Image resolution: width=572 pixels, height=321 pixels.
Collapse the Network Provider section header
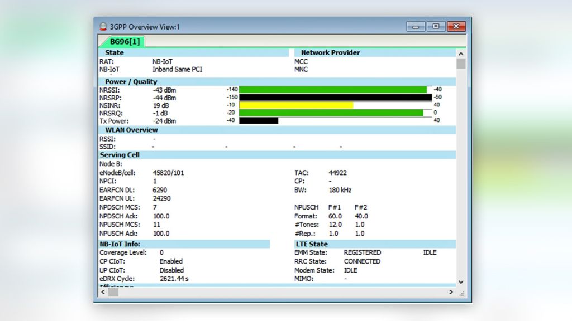pyautogui.click(x=330, y=52)
